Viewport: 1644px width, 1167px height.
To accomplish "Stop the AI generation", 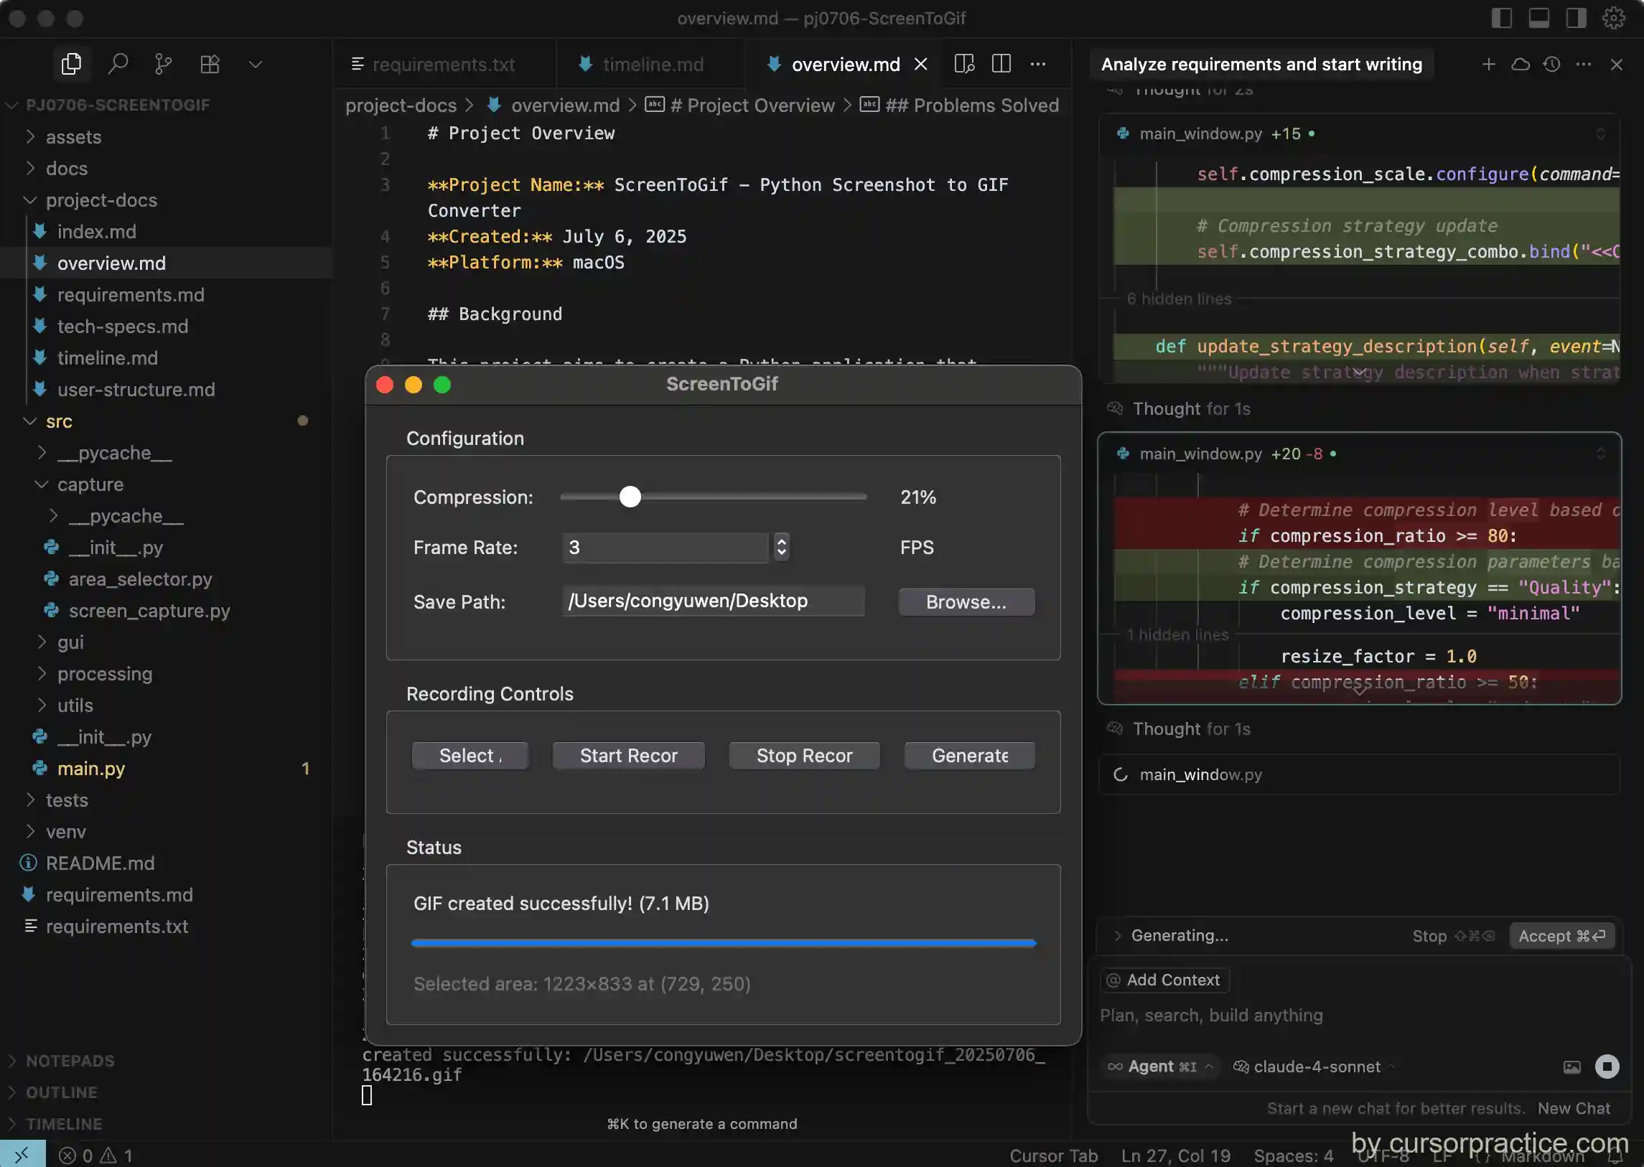I will point(1454,936).
